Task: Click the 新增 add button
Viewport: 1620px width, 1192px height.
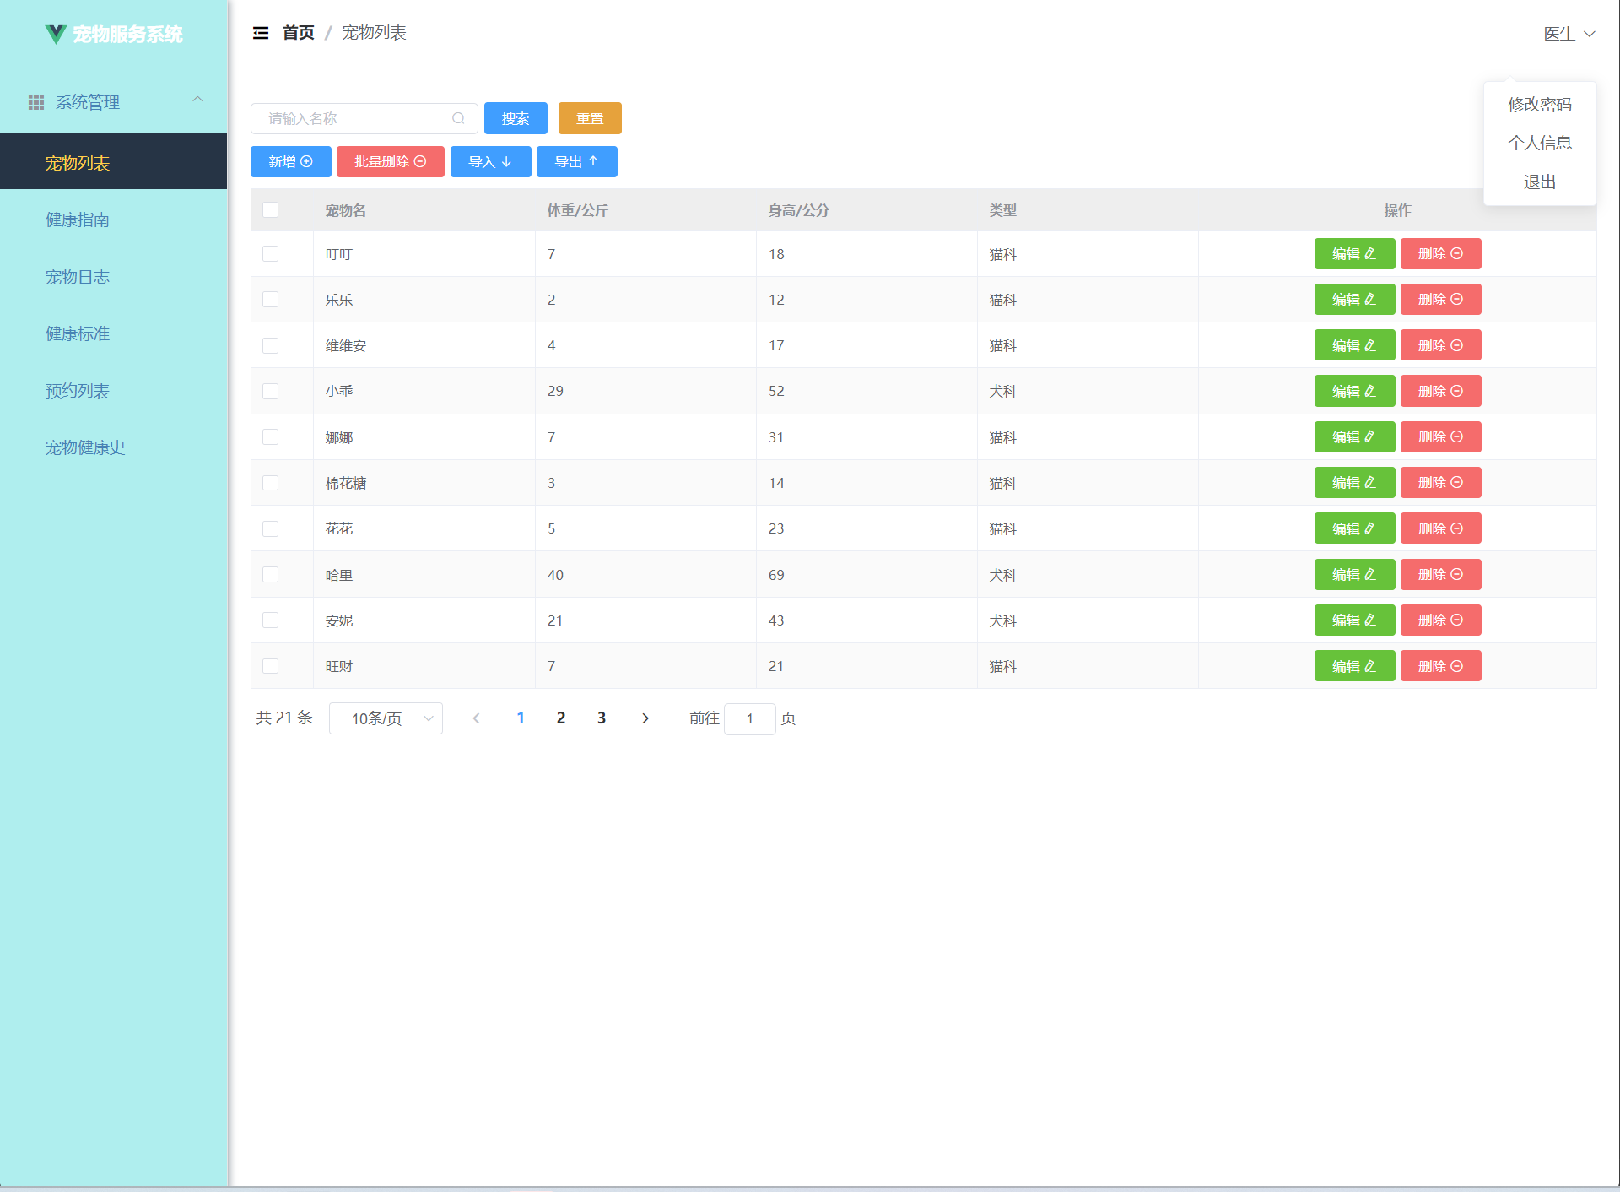Action: [x=290, y=161]
